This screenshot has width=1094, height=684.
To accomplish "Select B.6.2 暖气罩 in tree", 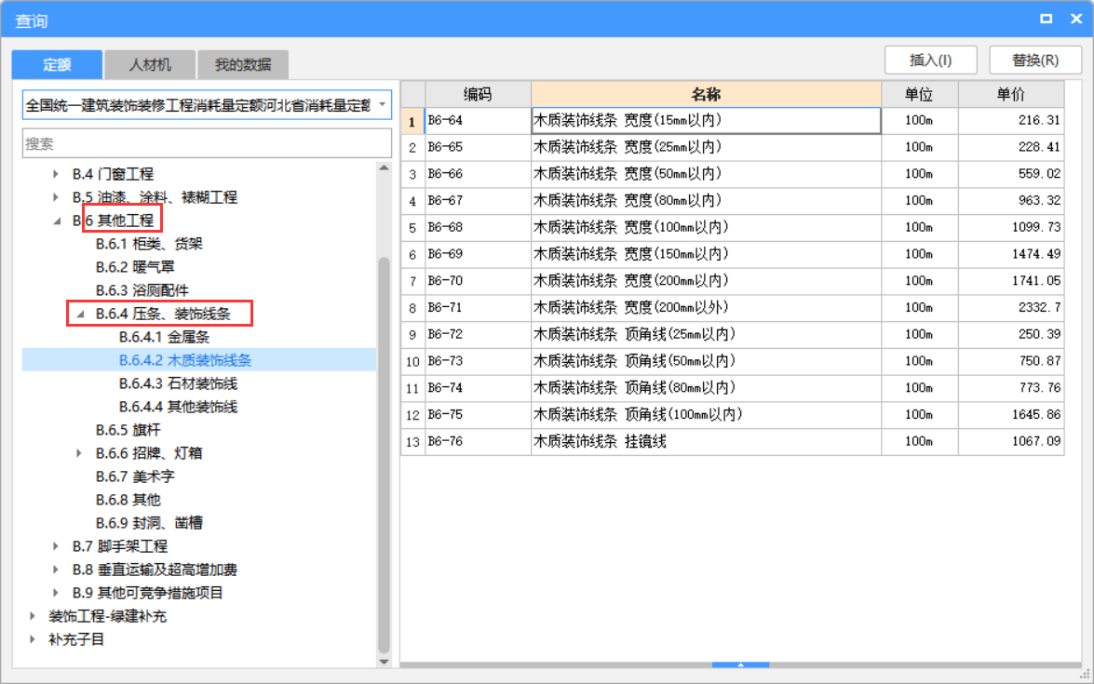I will coord(135,267).
